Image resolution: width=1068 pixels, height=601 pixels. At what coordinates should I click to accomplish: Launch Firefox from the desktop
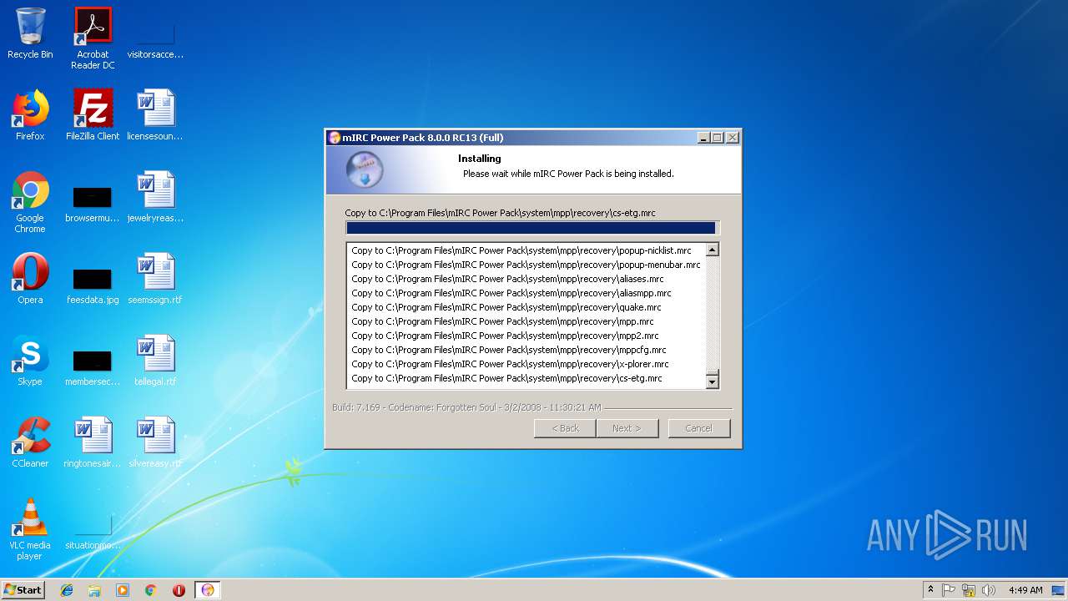click(30, 115)
